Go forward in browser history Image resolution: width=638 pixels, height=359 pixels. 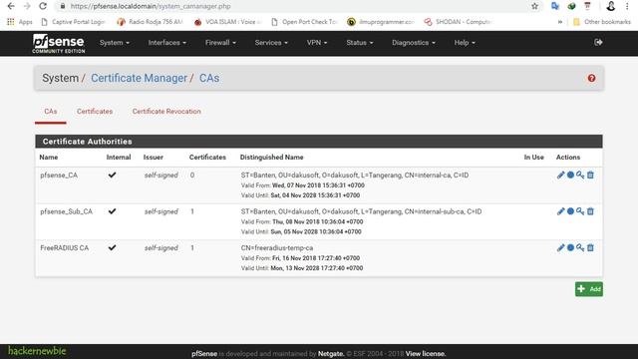27,6
